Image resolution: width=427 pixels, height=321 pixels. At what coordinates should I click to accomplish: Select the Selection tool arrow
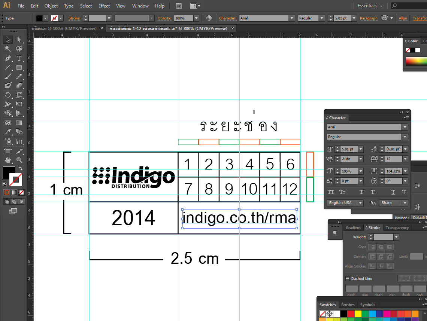pyautogui.click(x=7, y=40)
